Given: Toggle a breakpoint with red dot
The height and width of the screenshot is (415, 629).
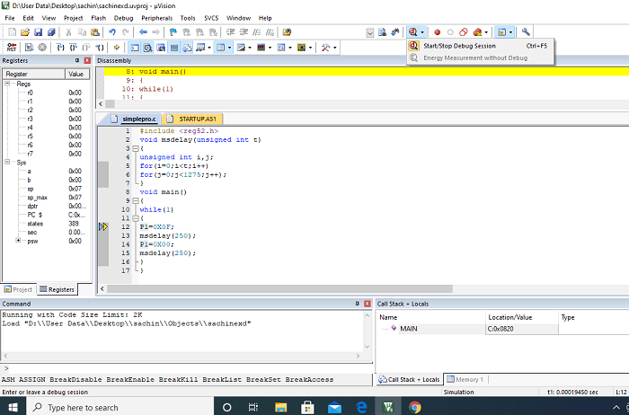Looking at the screenshot, I should [x=438, y=32].
